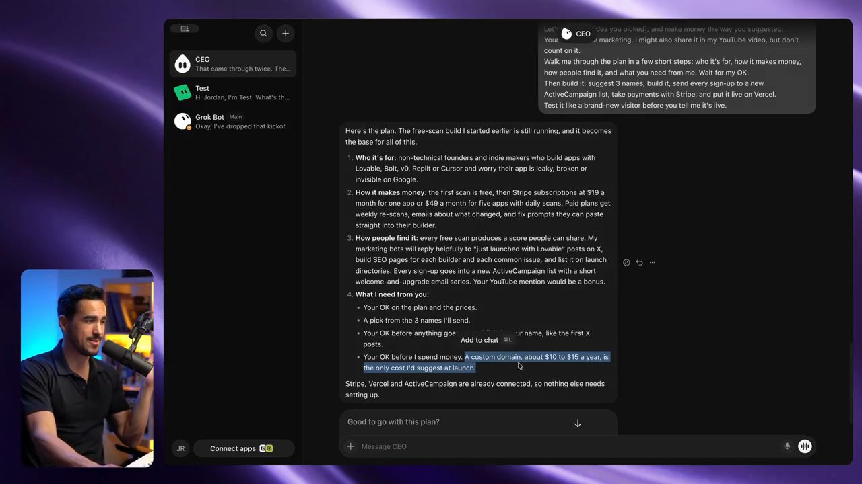Click the chat window vertical scrollbar
862x484 pixels.
pyautogui.click(x=850, y=383)
